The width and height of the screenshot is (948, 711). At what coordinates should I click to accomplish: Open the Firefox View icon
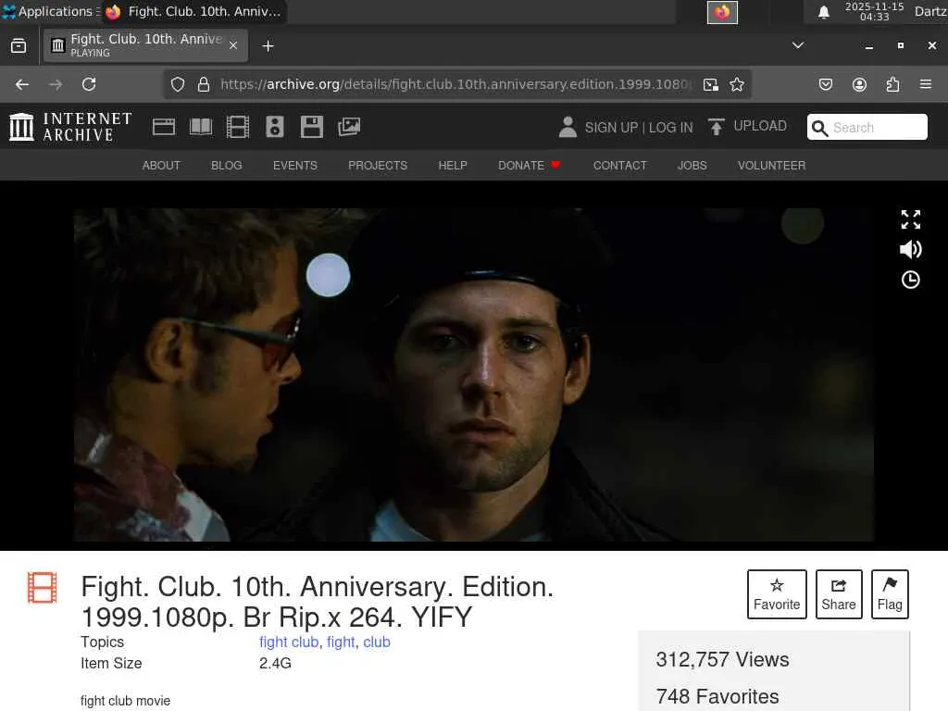[x=19, y=46]
